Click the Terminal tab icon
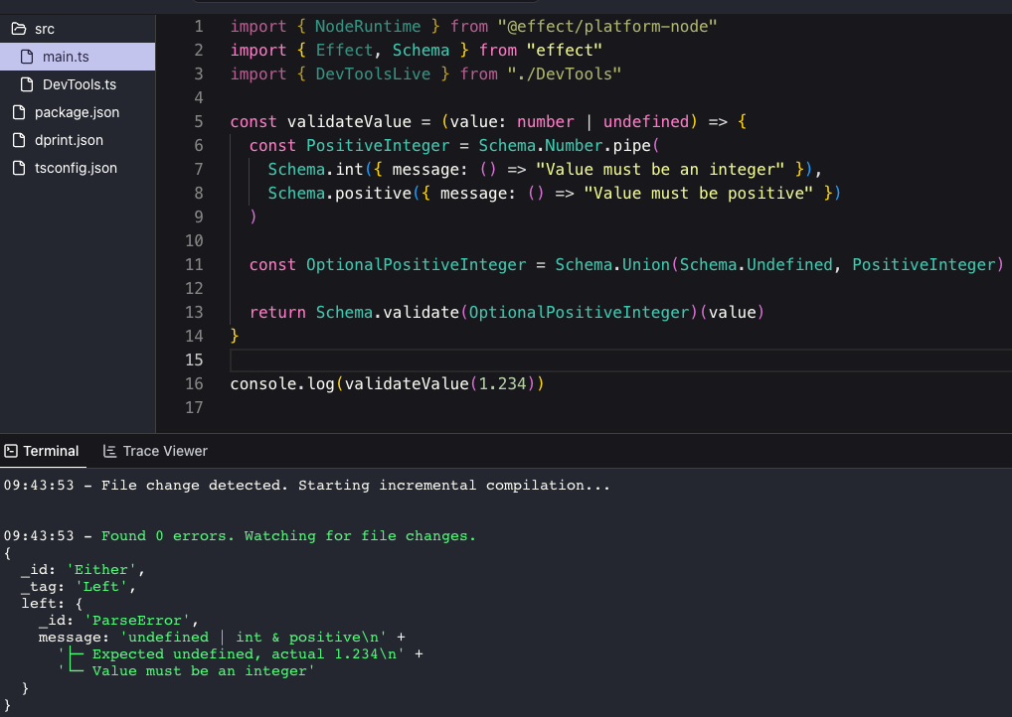Viewport: 1012px width, 717px height. 11,451
